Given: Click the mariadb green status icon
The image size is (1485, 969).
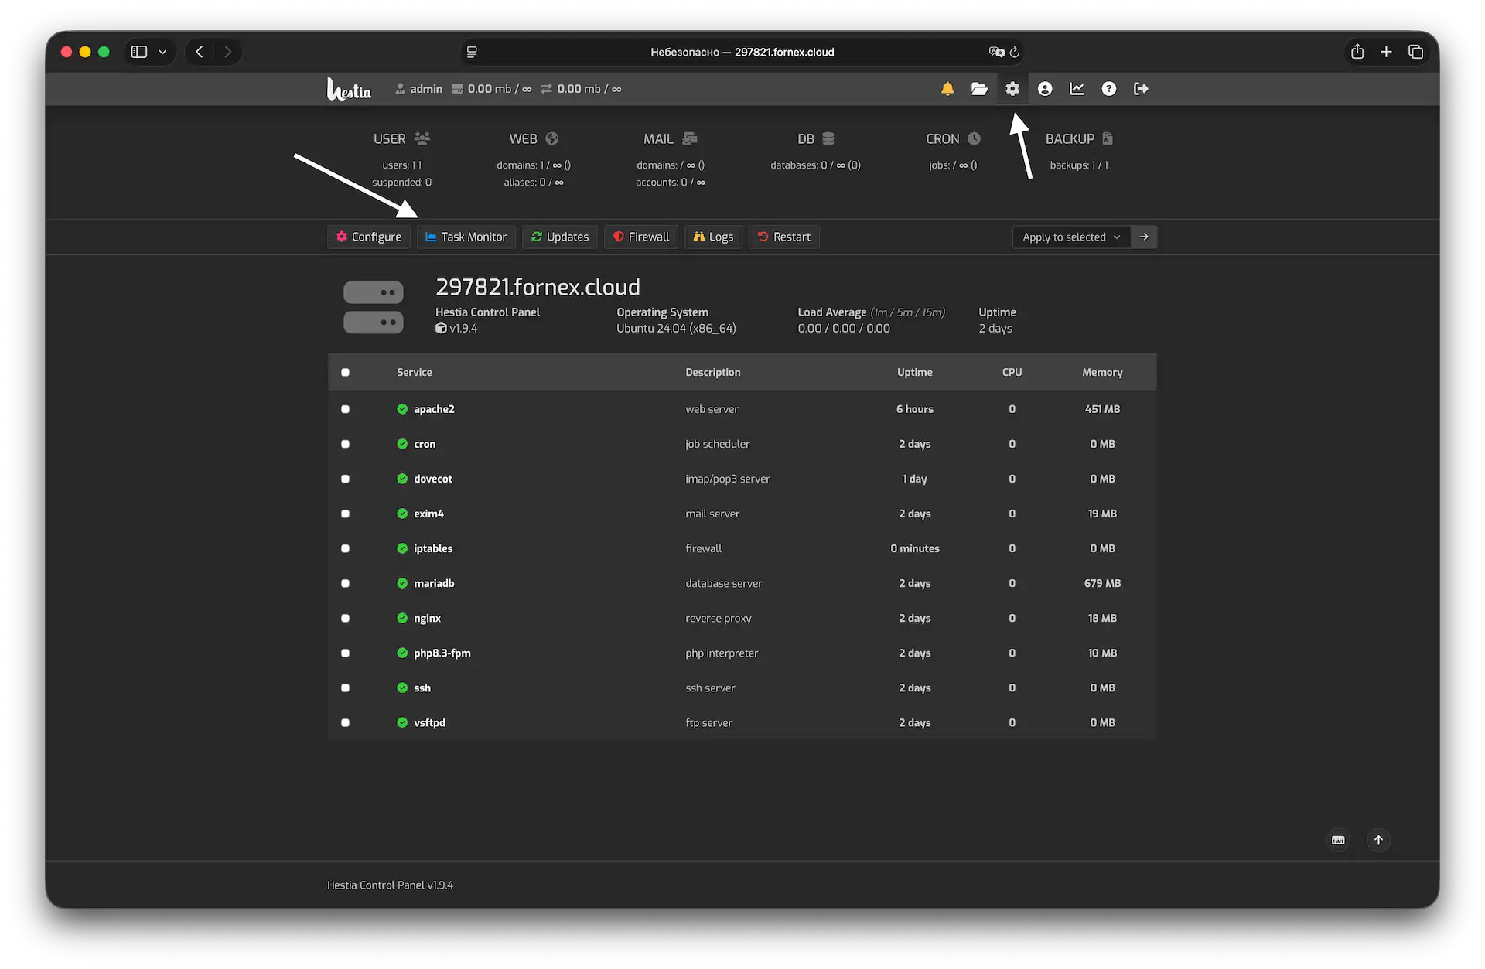Looking at the screenshot, I should point(402,583).
